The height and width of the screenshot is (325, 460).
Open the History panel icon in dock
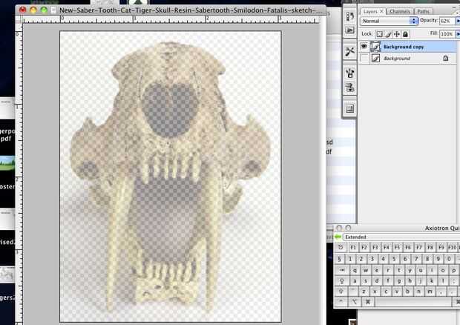[349, 16]
